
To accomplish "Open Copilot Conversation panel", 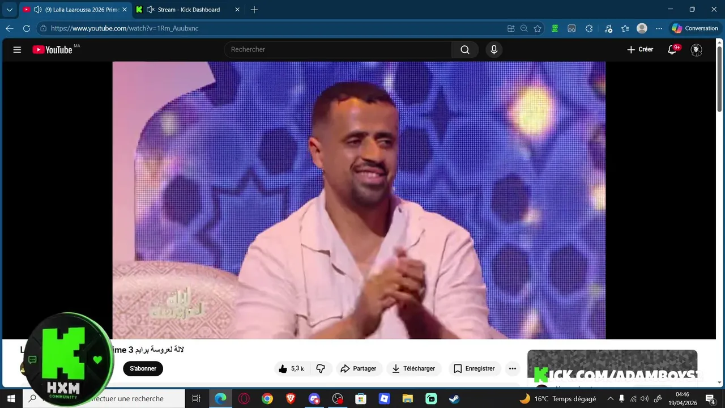I will pyautogui.click(x=695, y=28).
